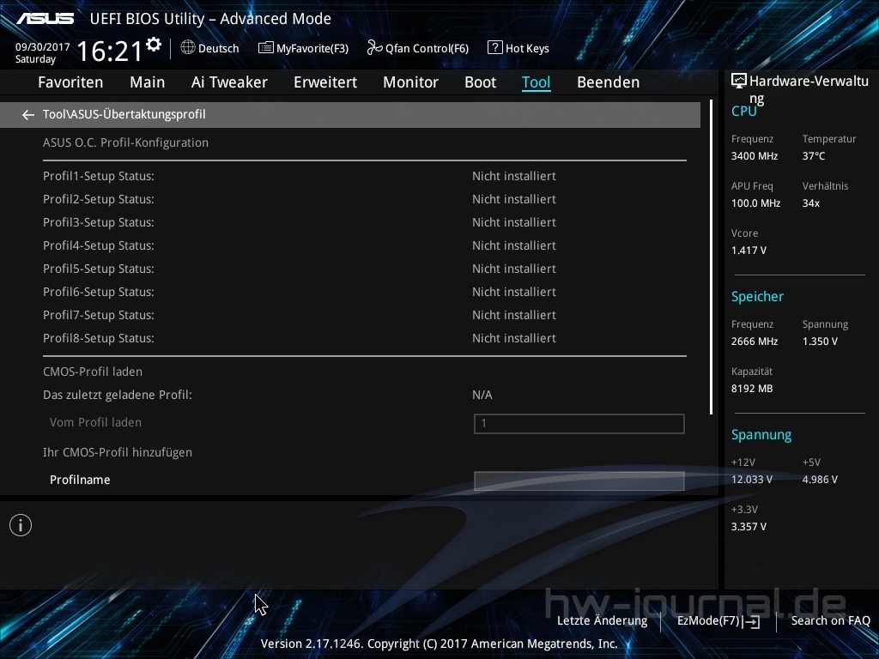The image size is (879, 659).
Task: Click the ASUS O.C. Profil-Konfiguration heading
Action: (x=125, y=143)
